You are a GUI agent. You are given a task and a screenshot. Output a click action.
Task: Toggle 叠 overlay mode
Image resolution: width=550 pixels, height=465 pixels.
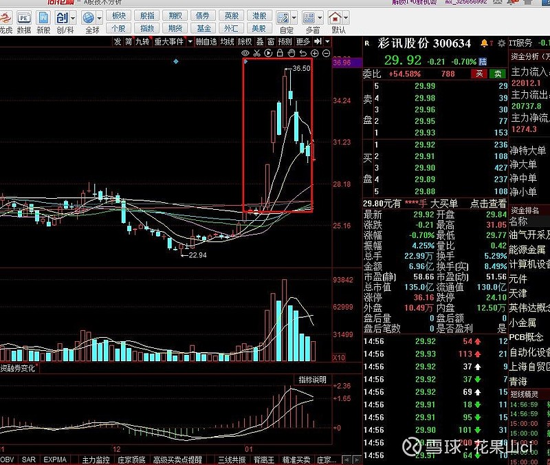point(260,41)
